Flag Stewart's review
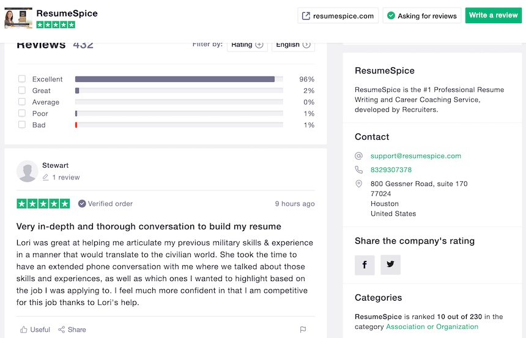Screen dimensions: 526x338 [x=303, y=329]
